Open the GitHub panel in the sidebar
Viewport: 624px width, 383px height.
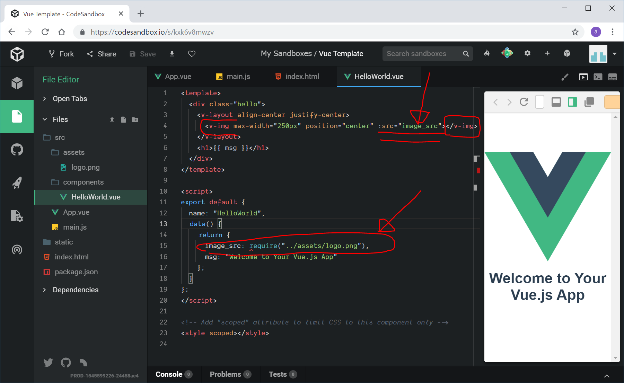[x=17, y=150]
